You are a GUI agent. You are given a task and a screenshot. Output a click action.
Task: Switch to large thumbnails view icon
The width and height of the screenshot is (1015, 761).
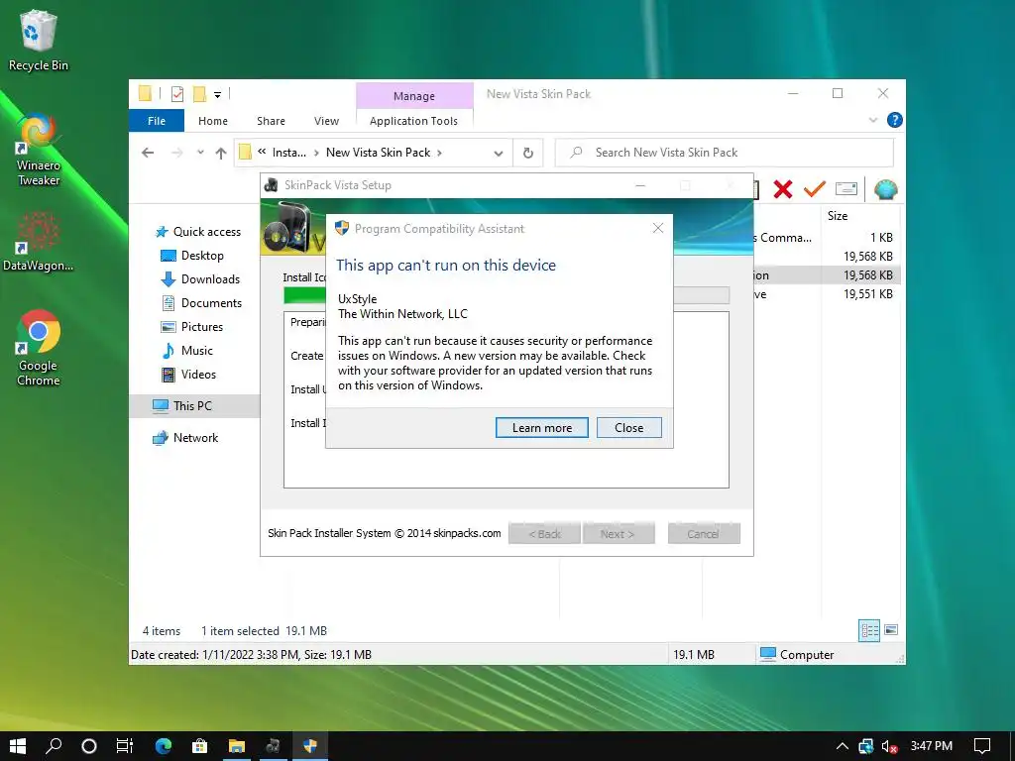891,630
